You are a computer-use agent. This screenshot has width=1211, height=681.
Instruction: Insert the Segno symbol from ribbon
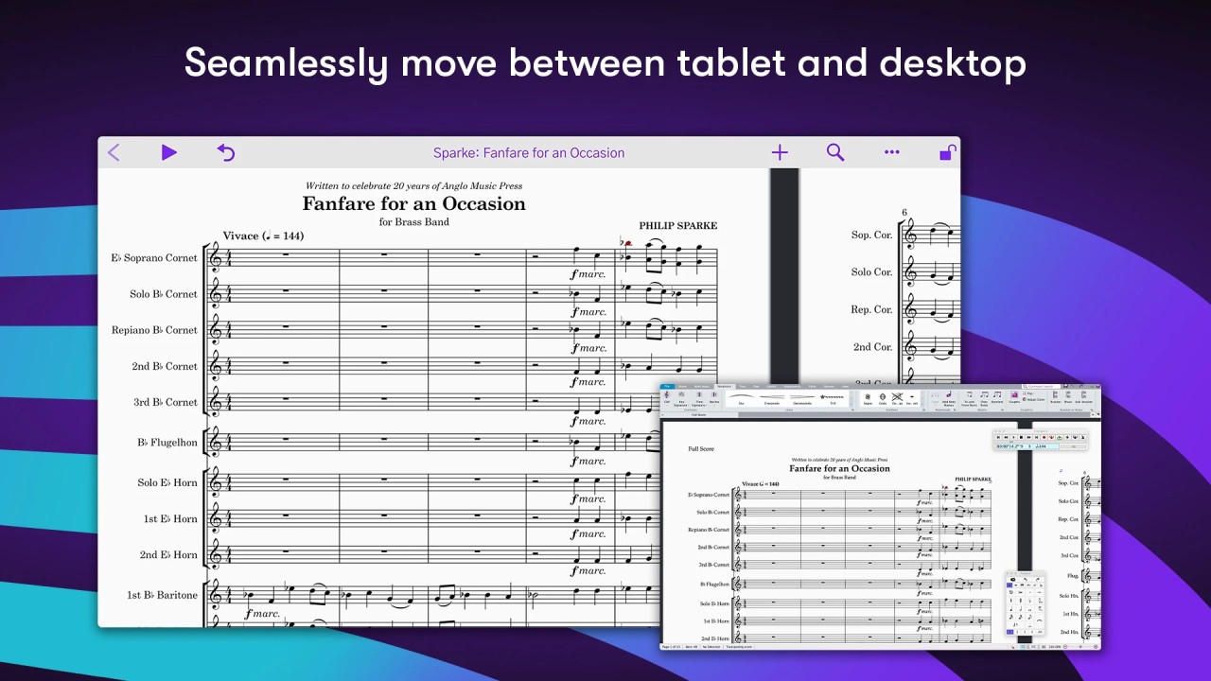tap(868, 399)
